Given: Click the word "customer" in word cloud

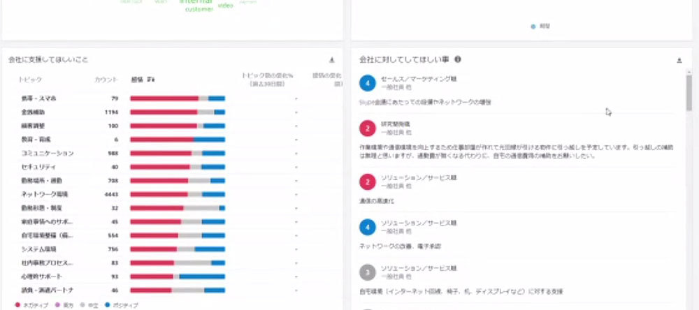Looking at the screenshot, I should pyautogui.click(x=199, y=10).
